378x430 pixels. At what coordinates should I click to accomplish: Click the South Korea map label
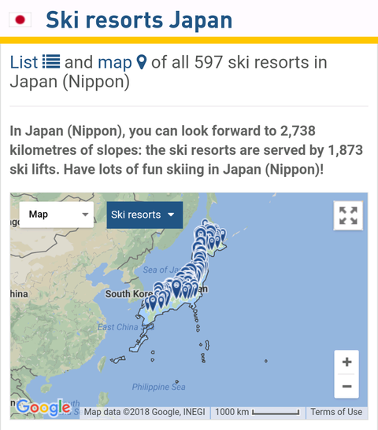[129, 294]
